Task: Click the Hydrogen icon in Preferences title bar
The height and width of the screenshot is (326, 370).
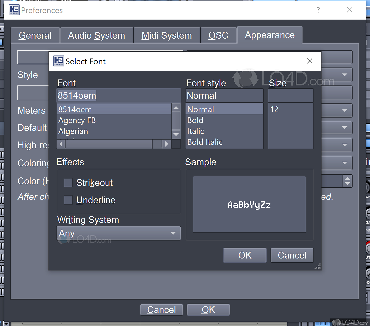Action: tap(14, 10)
